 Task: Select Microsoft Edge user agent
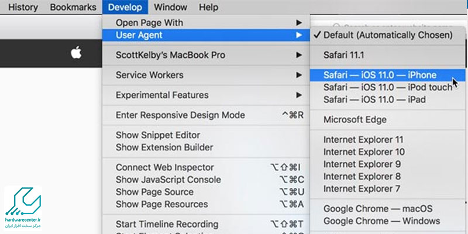(387, 120)
